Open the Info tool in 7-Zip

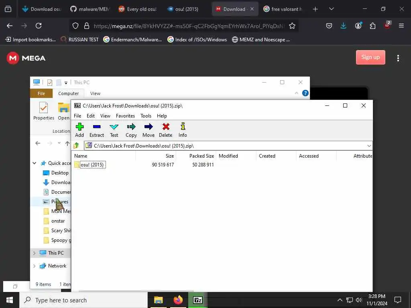pyautogui.click(x=183, y=130)
